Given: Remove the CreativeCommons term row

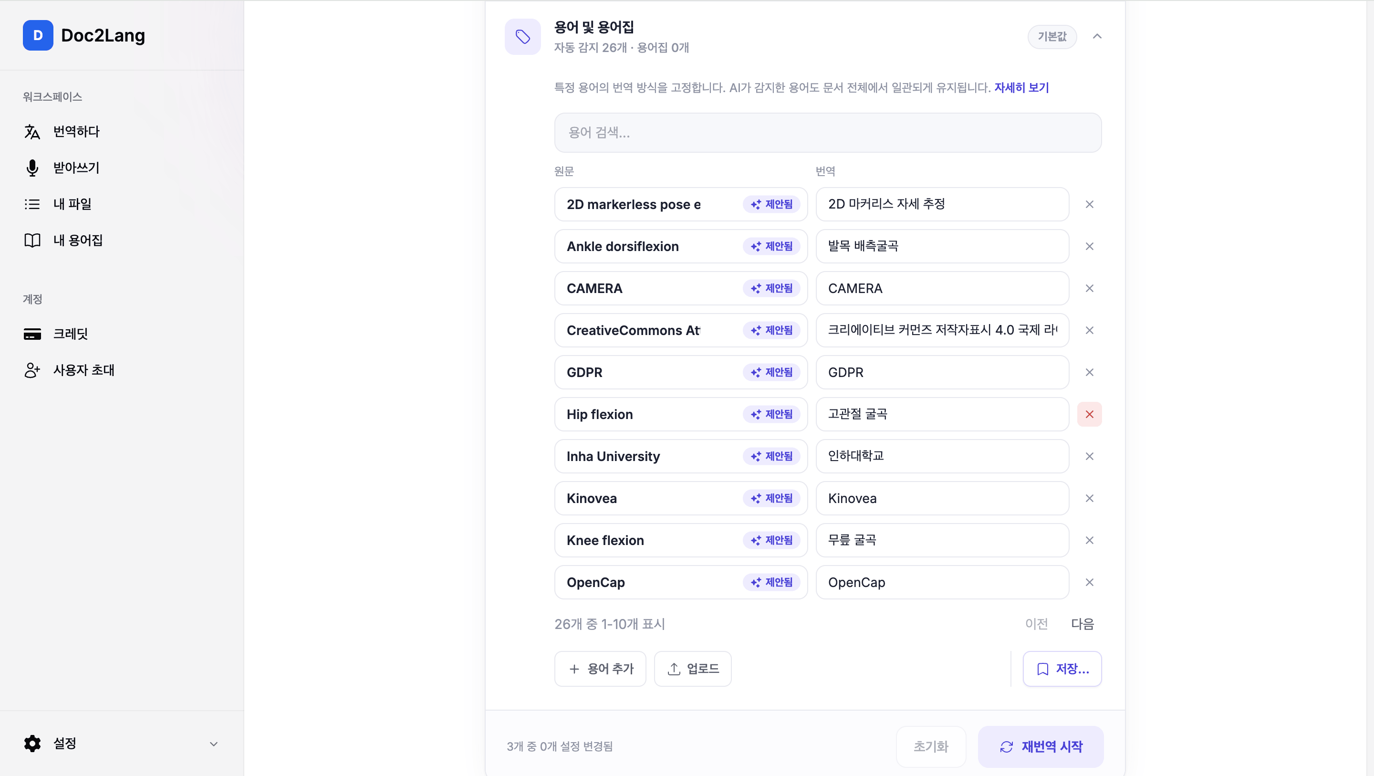Looking at the screenshot, I should tap(1090, 330).
